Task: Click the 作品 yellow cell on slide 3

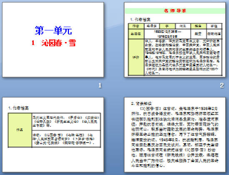Action: coord(20,130)
